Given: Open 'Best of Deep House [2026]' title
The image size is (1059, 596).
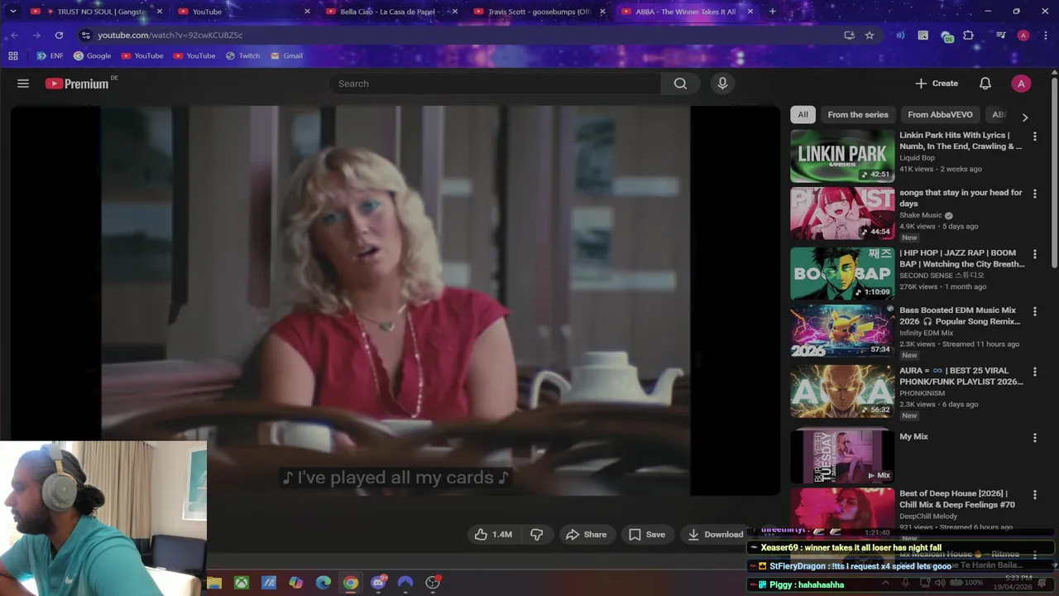Looking at the screenshot, I should click(x=957, y=499).
